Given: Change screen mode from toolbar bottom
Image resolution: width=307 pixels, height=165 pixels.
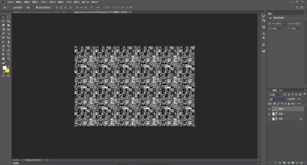Looking at the screenshot, I should tap(9, 76).
